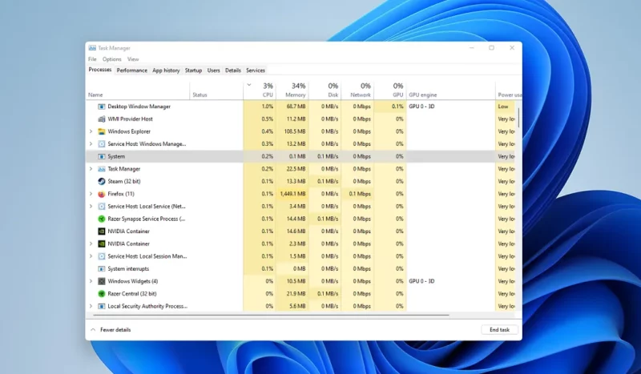Click the Windows Widgets (4) icon
Viewport: 641px width, 374px height.
[x=102, y=281]
